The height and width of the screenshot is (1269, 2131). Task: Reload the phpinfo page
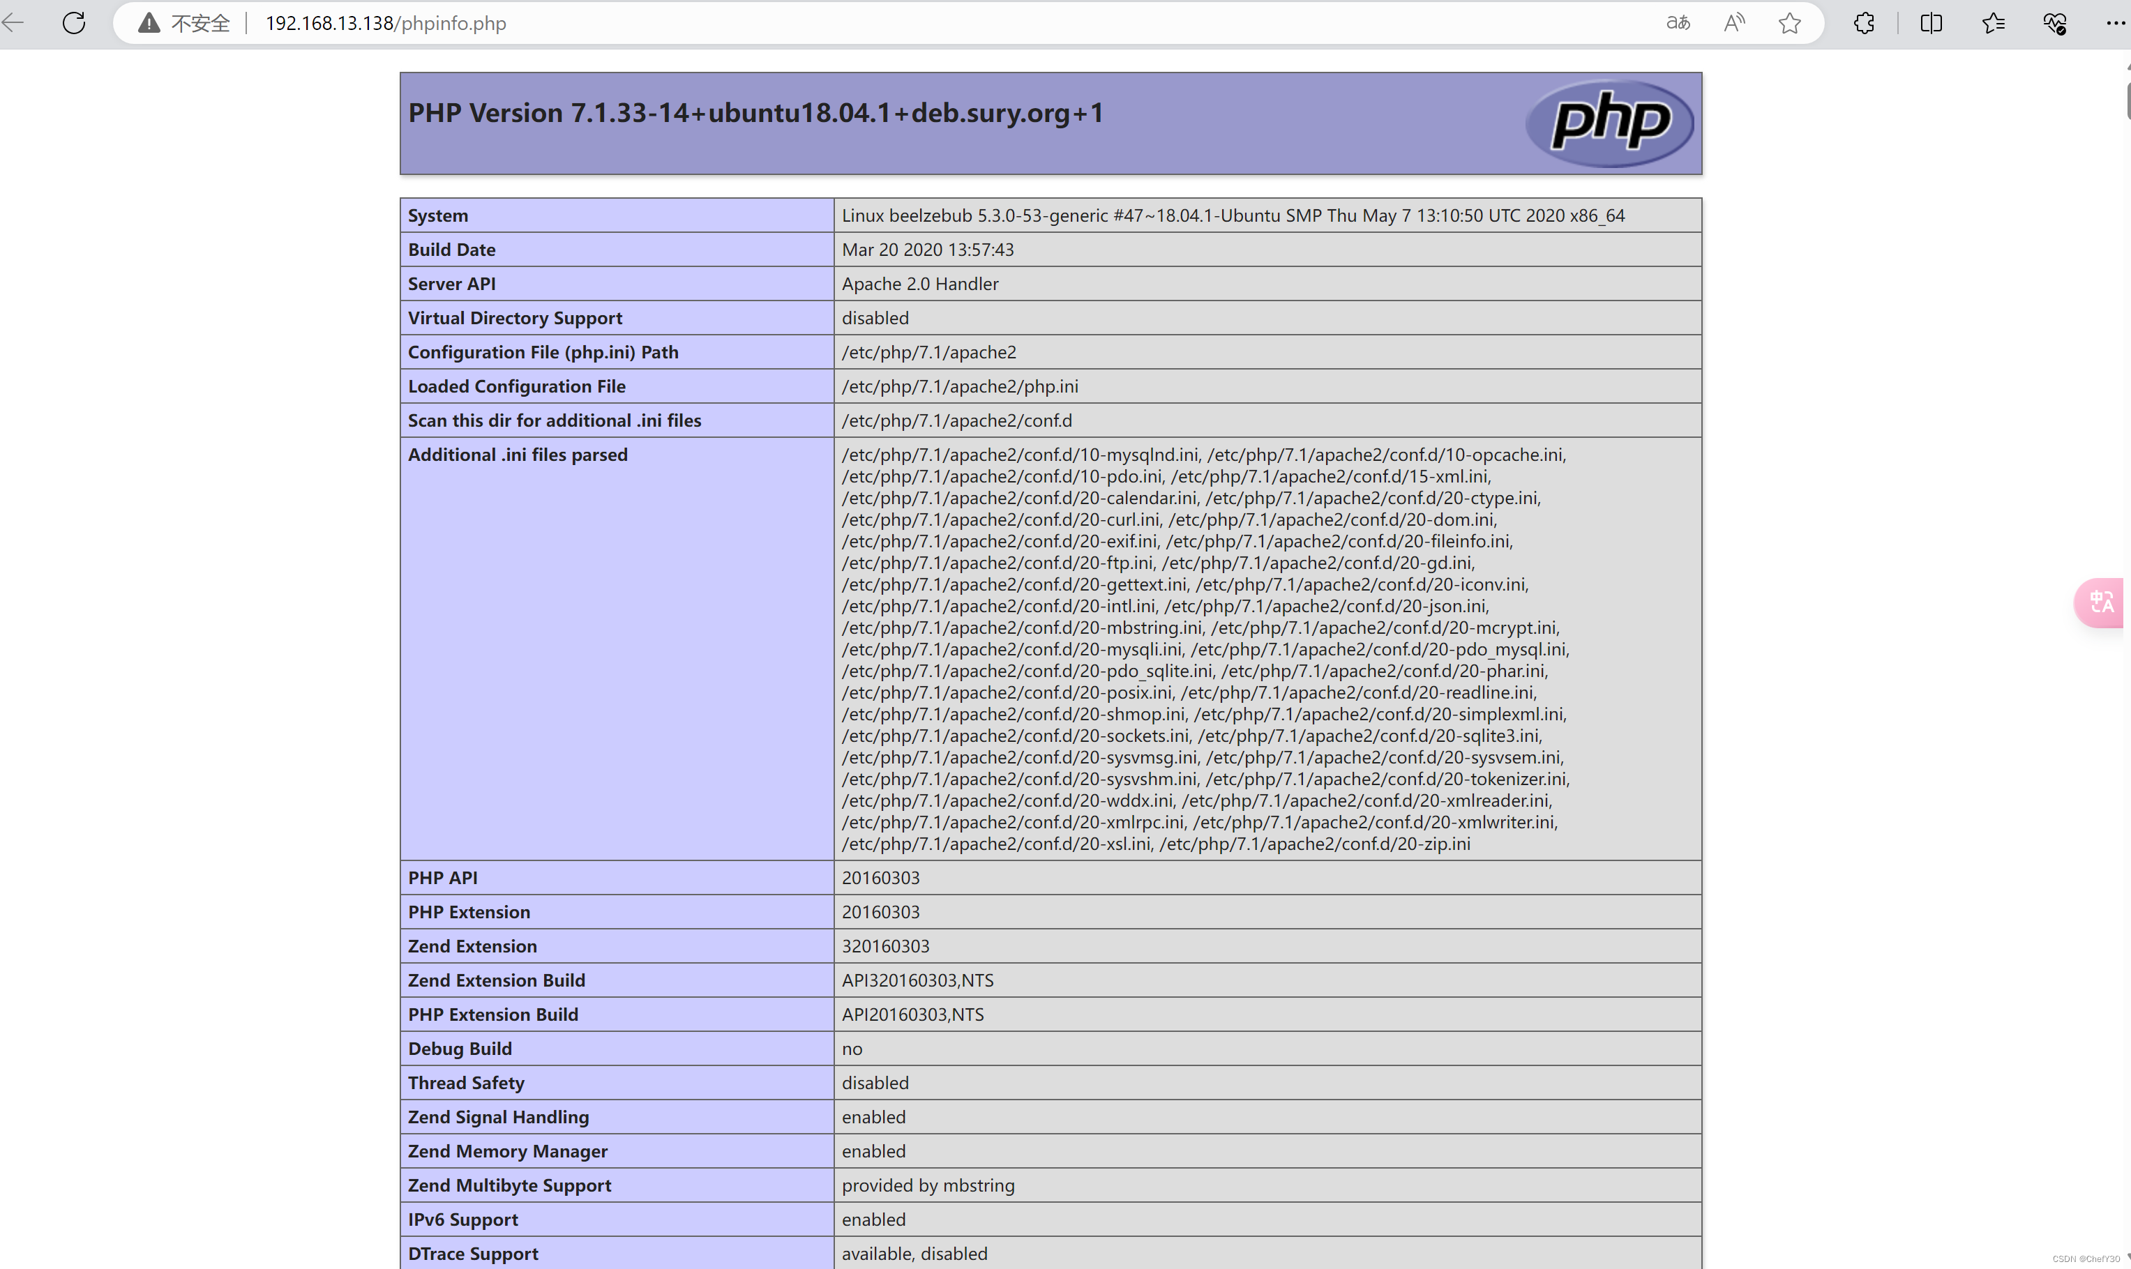(75, 23)
